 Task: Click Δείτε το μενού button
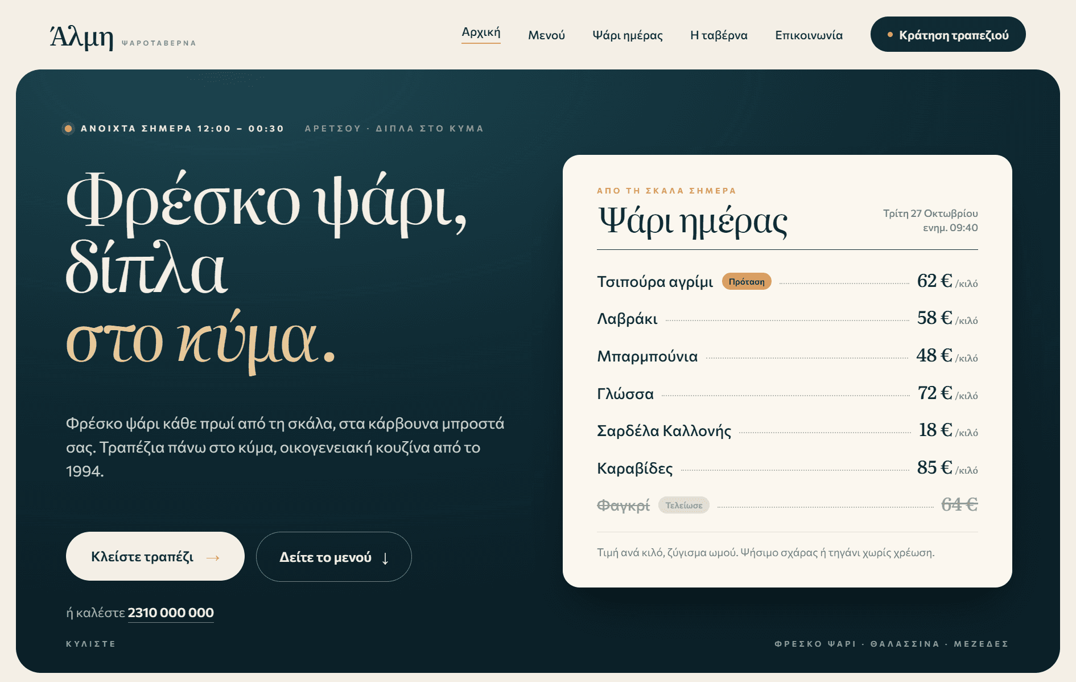(334, 557)
